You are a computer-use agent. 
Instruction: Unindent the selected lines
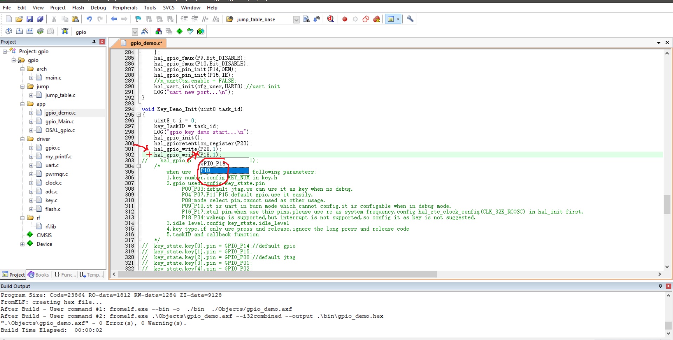(195, 19)
